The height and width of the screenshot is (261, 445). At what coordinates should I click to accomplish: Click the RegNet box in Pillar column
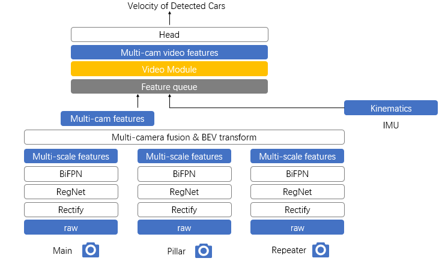(184, 192)
